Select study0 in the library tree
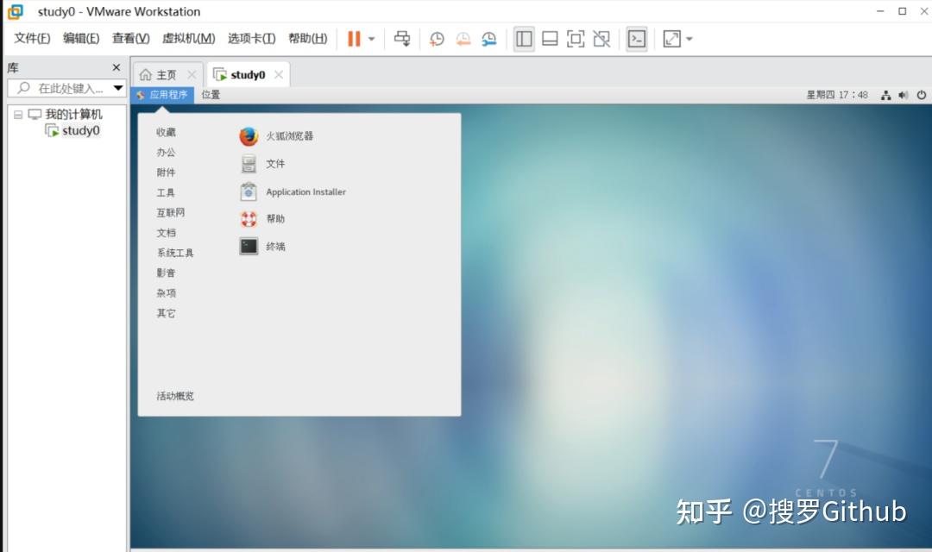 (80, 131)
